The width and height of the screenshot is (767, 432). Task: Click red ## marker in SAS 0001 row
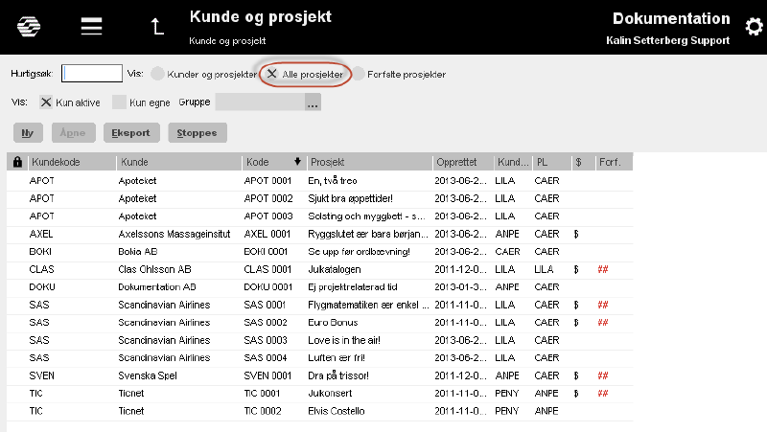coord(603,305)
